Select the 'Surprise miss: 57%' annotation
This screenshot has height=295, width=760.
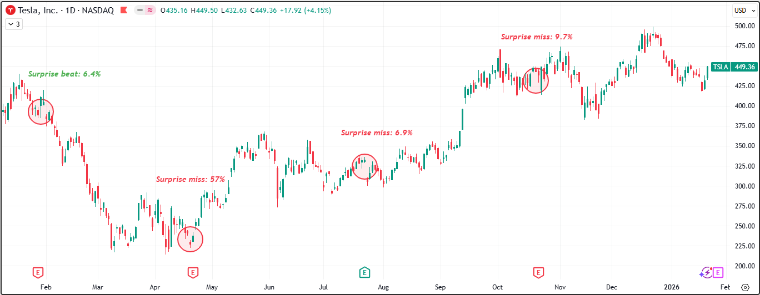coord(190,179)
